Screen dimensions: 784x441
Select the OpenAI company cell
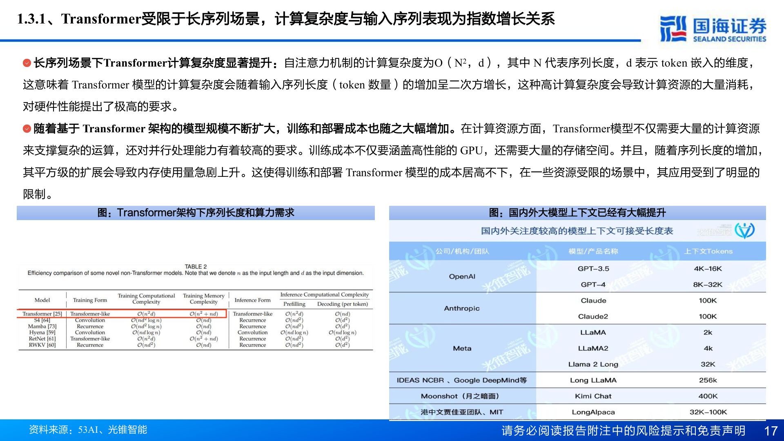462,276
